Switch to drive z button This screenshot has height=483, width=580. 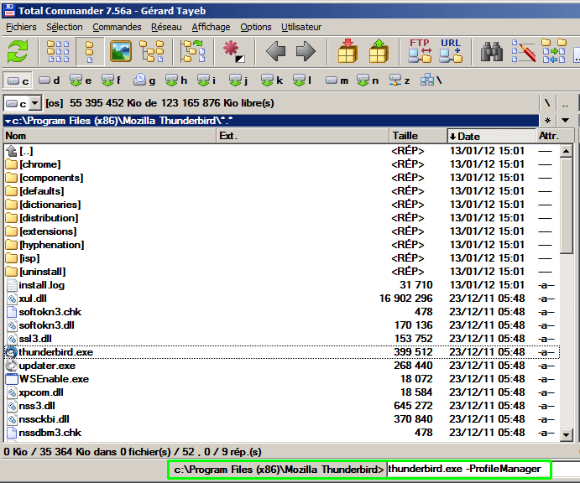400,80
